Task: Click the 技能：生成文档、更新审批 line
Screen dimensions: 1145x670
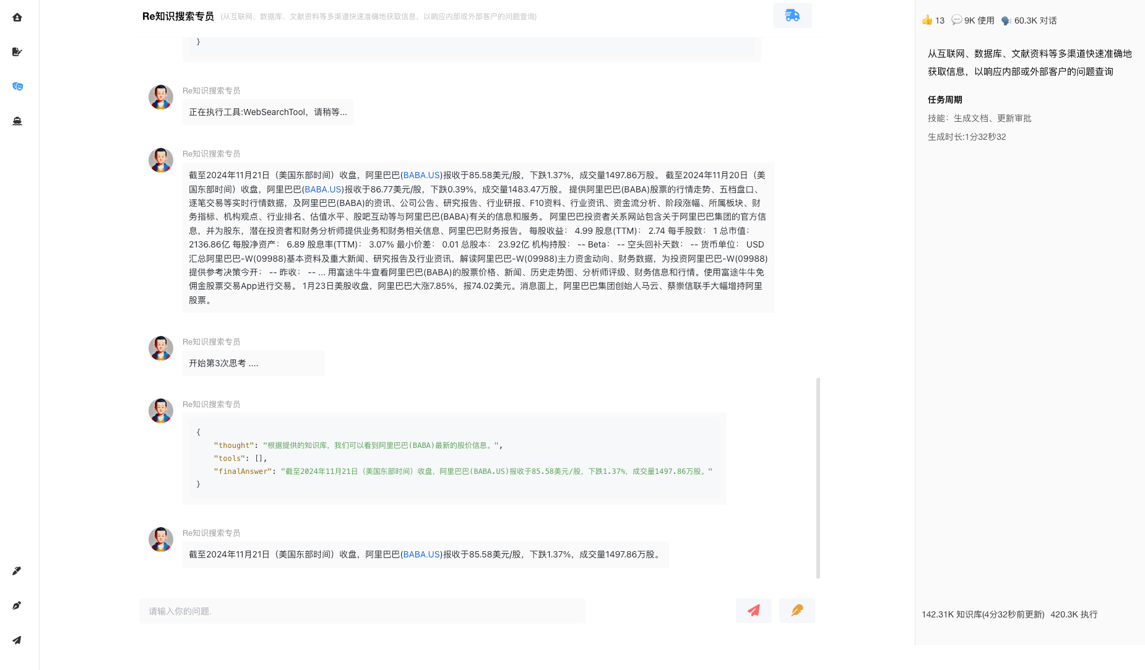Action: (980, 118)
